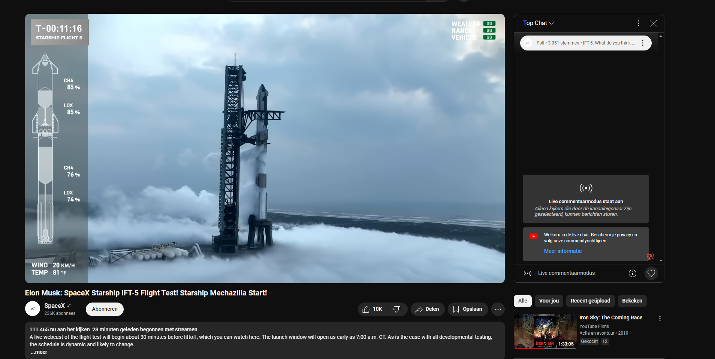This screenshot has width=715, height=359.
Task: Open options for Iron Sky video
Action: coord(660,319)
